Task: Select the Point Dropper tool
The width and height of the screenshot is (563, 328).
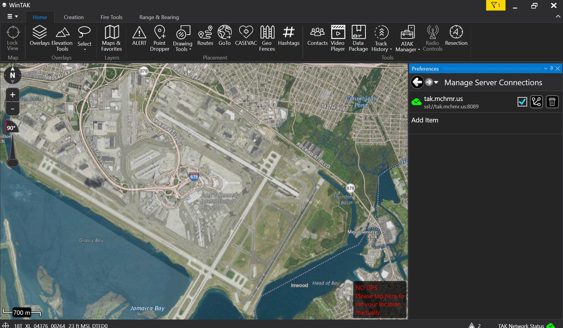Action: coord(160,38)
